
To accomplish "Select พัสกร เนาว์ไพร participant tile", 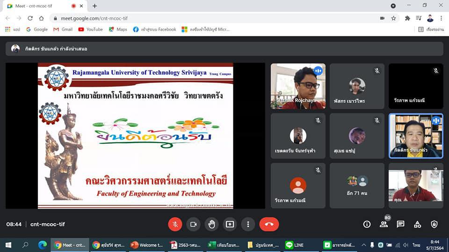I will [357, 86].
